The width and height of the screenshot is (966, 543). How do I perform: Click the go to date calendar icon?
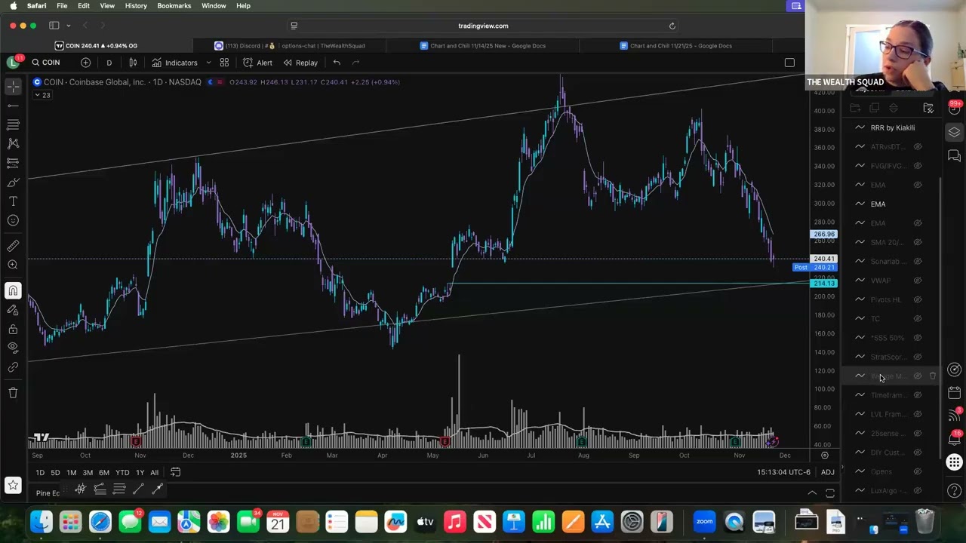pos(175,472)
